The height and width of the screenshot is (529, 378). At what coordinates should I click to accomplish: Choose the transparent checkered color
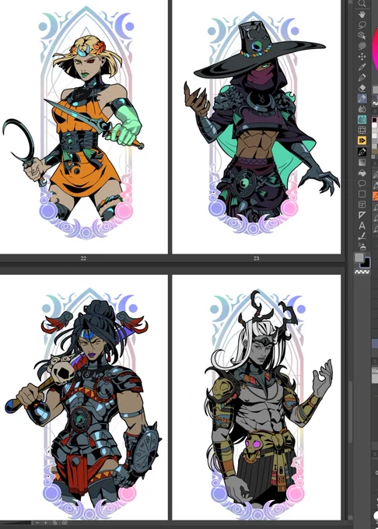tap(362, 272)
